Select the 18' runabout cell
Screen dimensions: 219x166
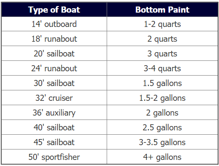click(x=54, y=39)
